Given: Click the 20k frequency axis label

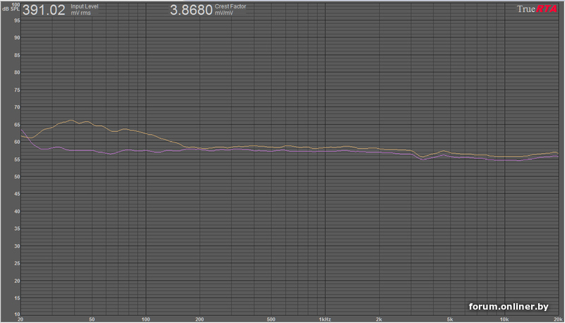Looking at the screenshot, I should (x=558, y=319).
